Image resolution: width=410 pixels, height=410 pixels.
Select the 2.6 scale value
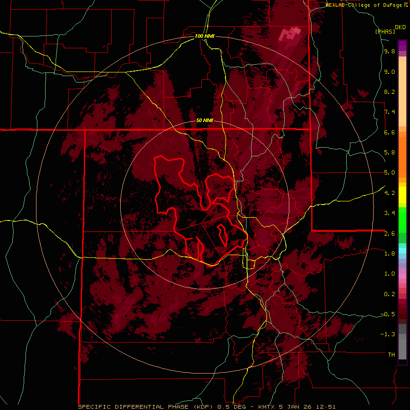tap(389, 234)
